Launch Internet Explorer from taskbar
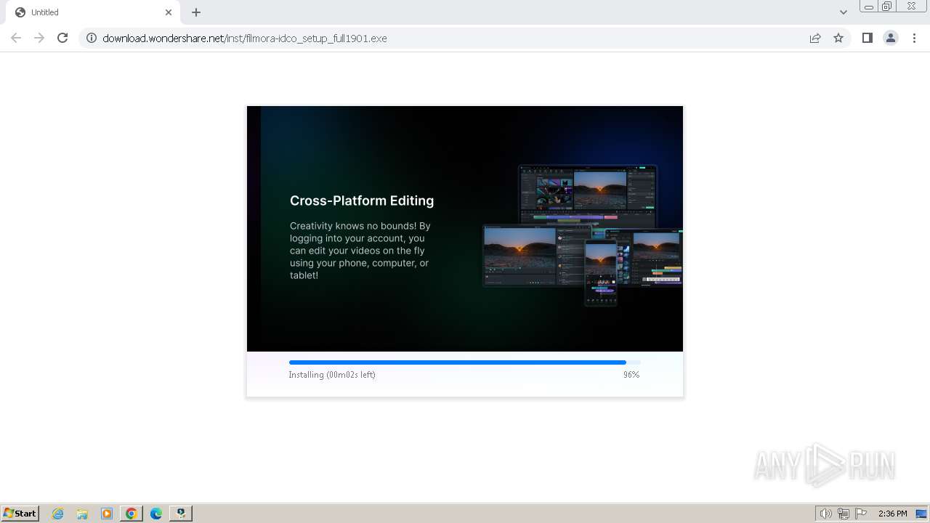This screenshot has height=523, width=930. pyautogui.click(x=58, y=514)
